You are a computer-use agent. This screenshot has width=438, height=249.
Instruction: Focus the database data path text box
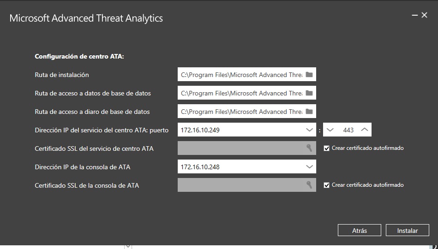click(241, 93)
